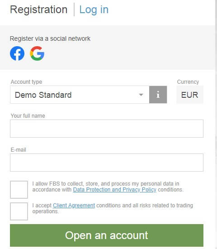Register using the Google icon
The height and width of the screenshot is (249, 217).
(37, 53)
